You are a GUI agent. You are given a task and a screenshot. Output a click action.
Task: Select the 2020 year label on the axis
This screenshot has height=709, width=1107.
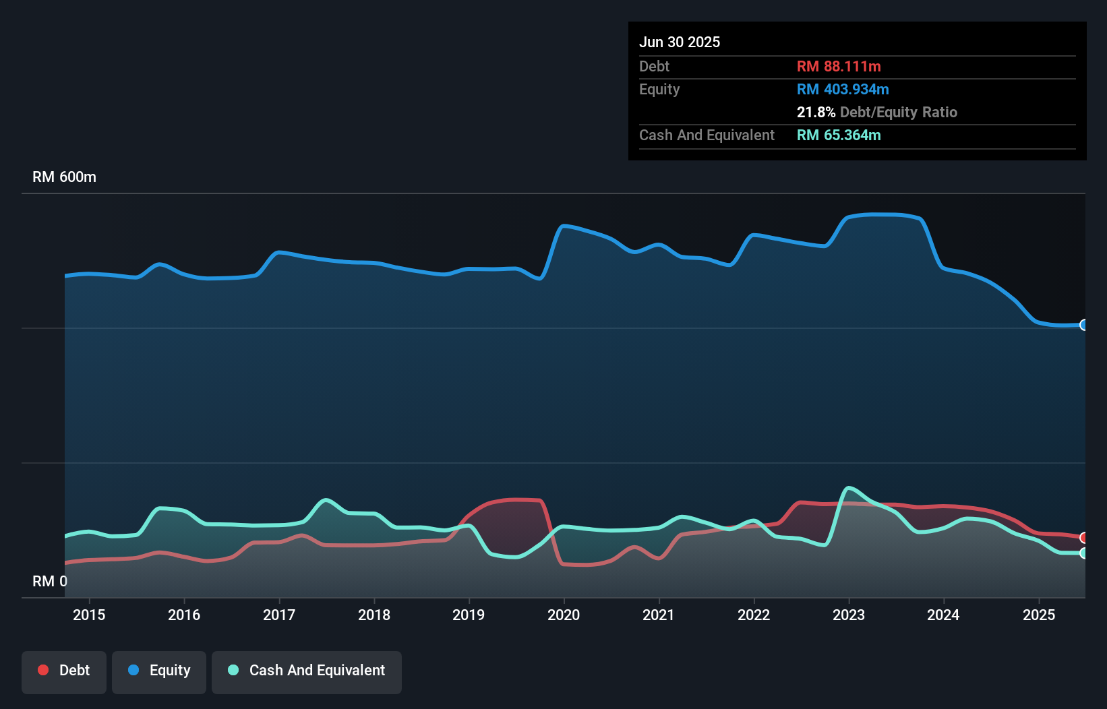click(565, 615)
